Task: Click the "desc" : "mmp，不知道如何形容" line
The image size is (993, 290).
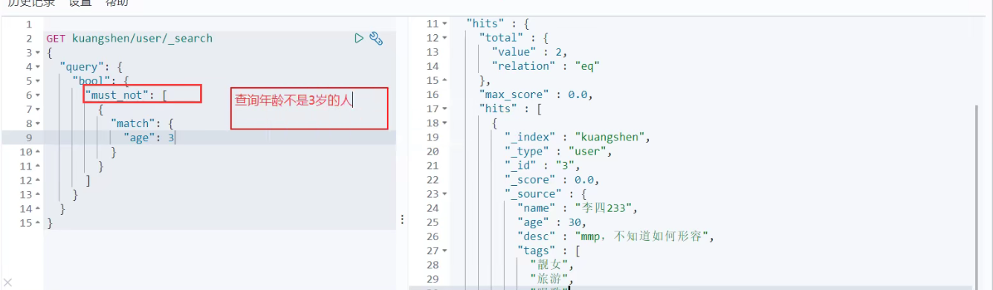Action: pos(616,236)
